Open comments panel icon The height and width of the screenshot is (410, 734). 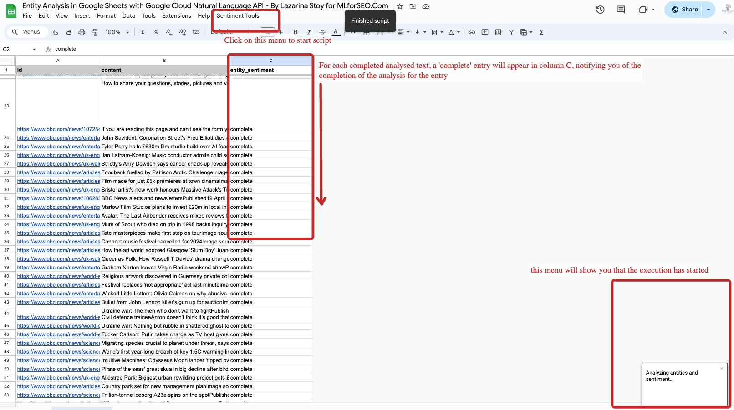(x=621, y=10)
